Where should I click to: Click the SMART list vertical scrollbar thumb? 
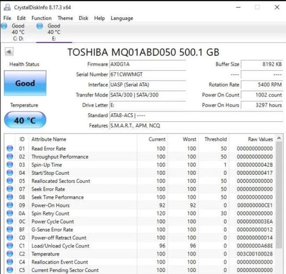(x=279, y=195)
